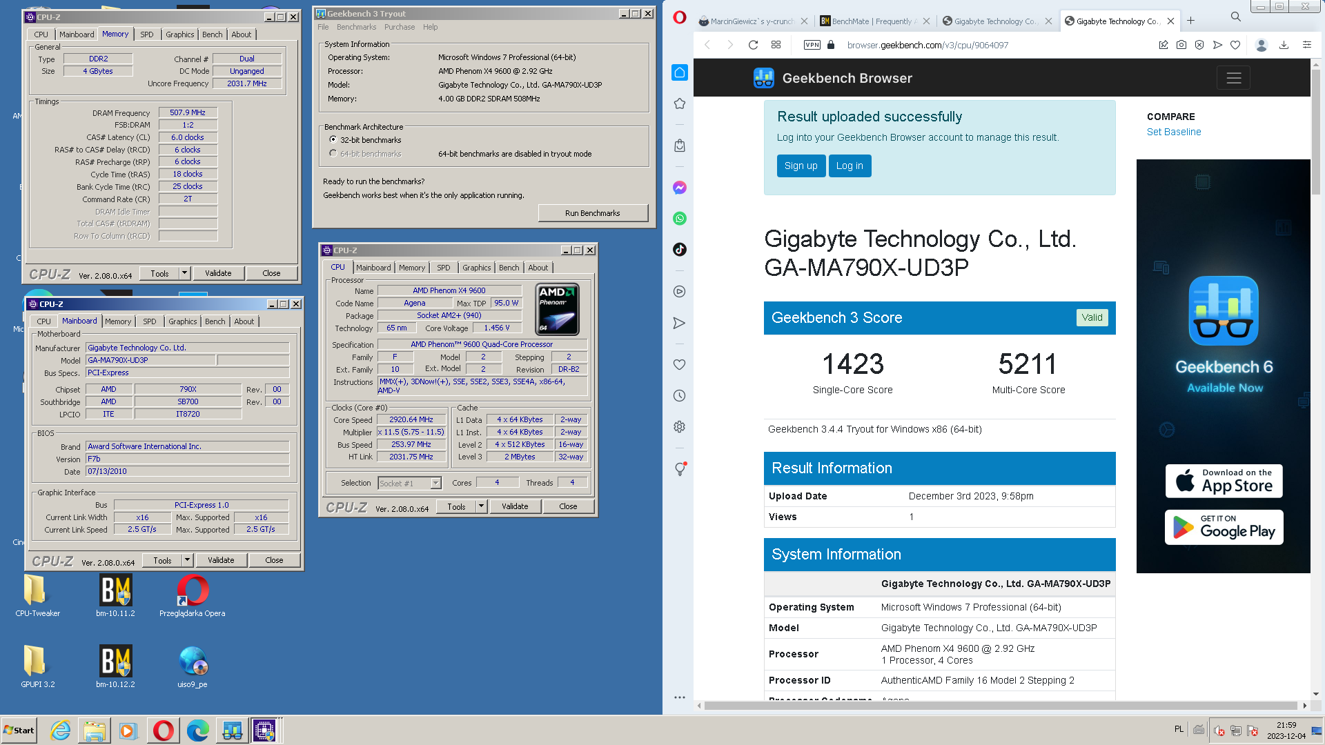Open Socket #1 selection dropdown

pos(436,483)
